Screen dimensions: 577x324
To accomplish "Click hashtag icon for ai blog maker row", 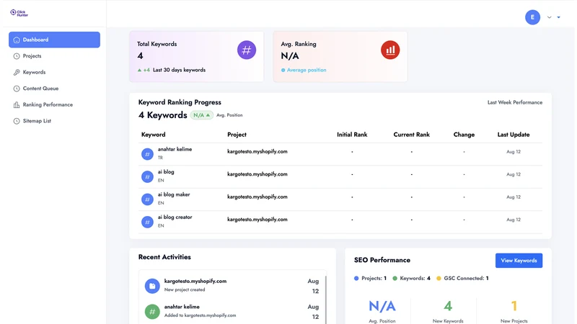I will click(147, 199).
